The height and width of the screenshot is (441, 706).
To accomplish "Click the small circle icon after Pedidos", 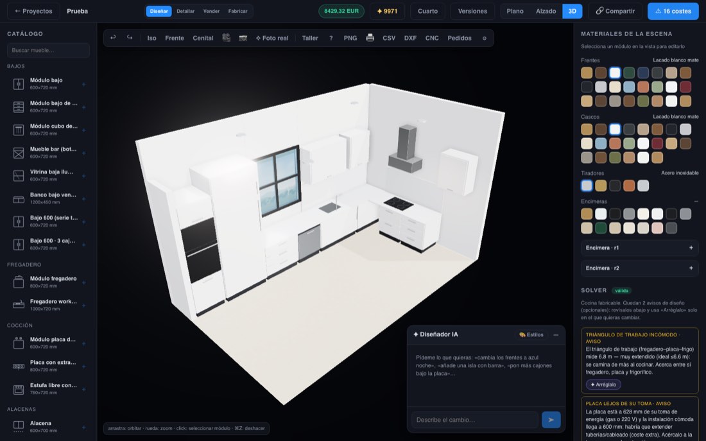I will [x=485, y=39].
